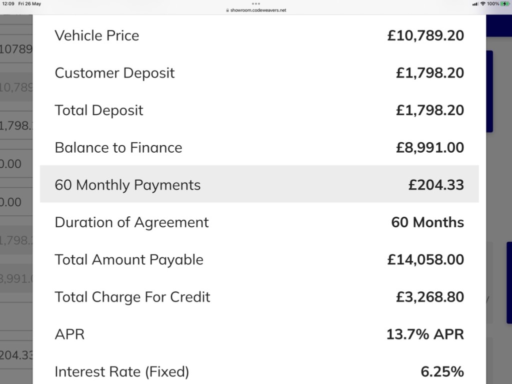Tap the cellular signal bars icon
Viewport: 512px width, 384px height.
(x=475, y=4)
